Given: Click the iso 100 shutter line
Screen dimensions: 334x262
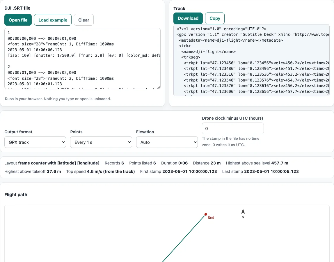Looking at the screenshot, I should click(84, 55).
